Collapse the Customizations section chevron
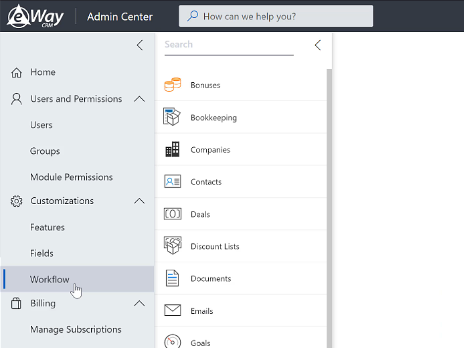Viewport: 464px width, 348px height. tap(139, 201)
